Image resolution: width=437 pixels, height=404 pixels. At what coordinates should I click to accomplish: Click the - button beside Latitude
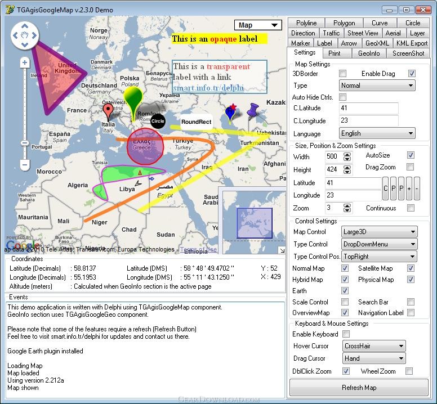click(417, 188)
